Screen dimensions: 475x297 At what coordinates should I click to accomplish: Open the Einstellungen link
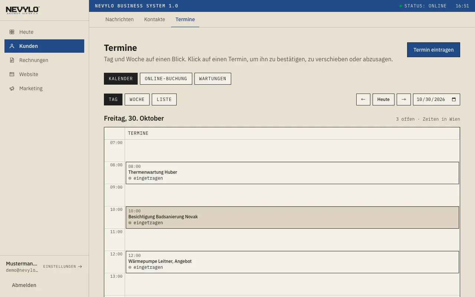[x=63, y=267]
